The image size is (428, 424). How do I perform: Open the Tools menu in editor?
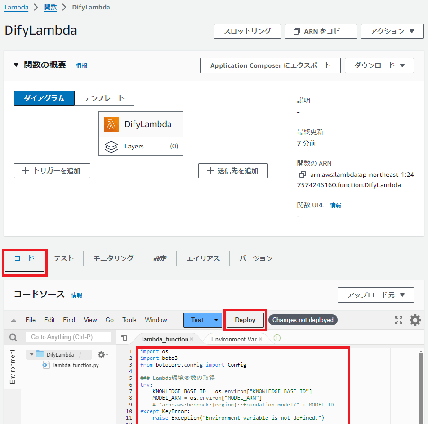[129, 320]
